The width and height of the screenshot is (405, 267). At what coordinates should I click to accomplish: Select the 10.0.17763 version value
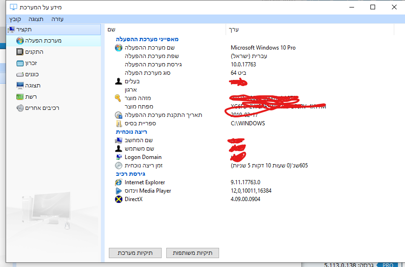tap(243, 65)
